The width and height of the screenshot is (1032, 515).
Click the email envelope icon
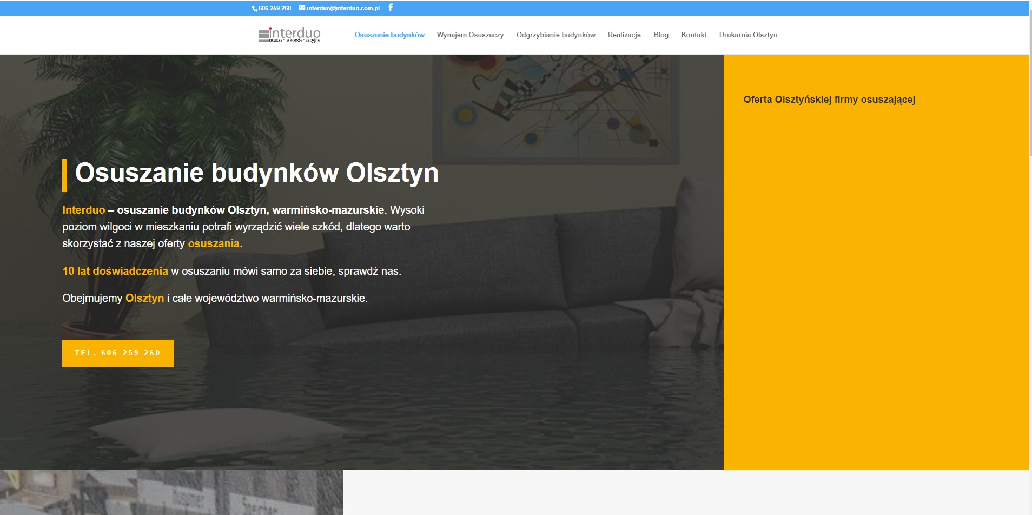click(302, 8)
